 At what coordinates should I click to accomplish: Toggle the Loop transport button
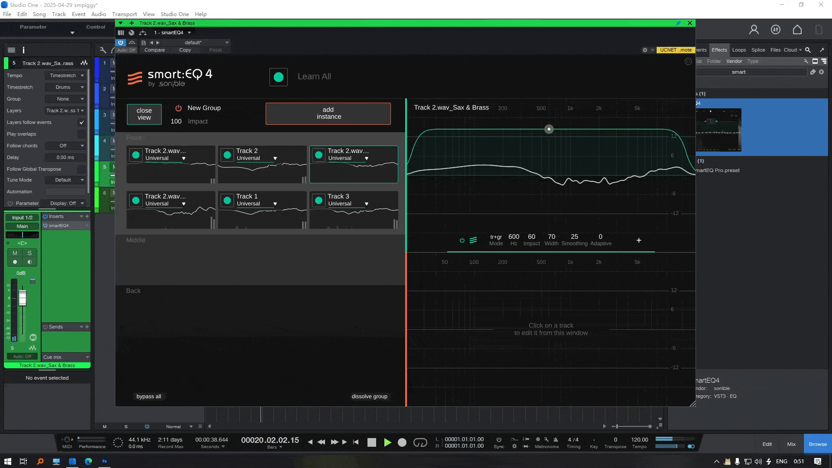click(x=420, y=442)
